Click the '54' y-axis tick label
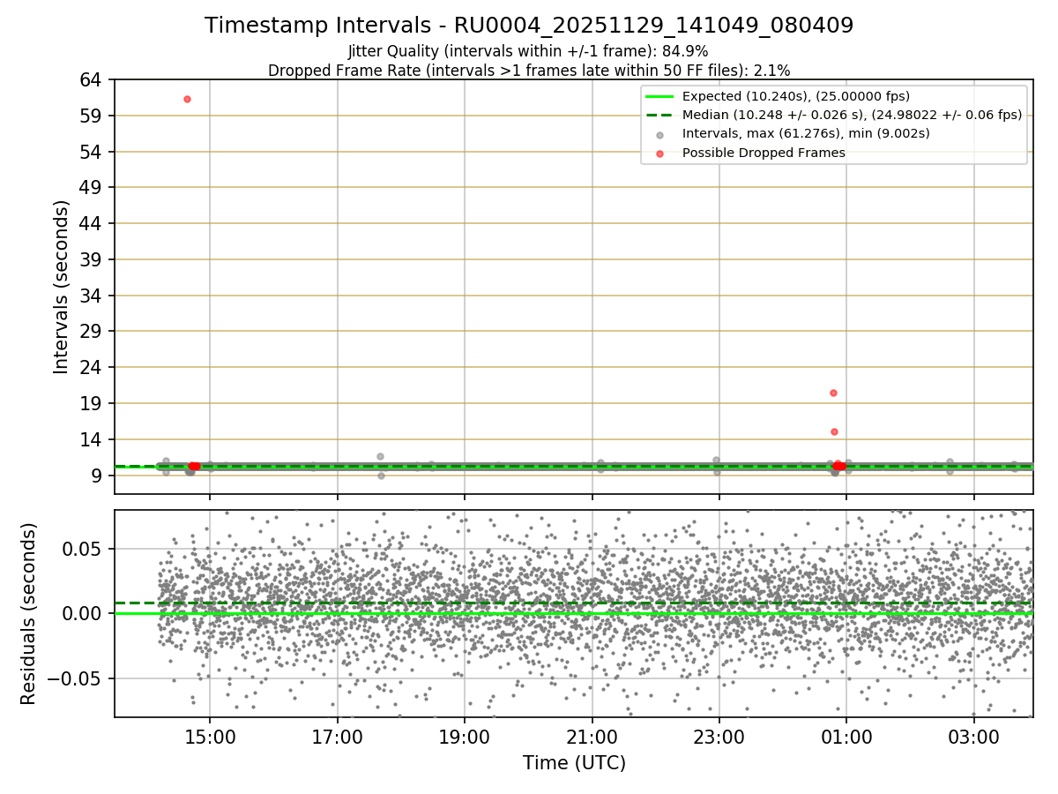1058x794 pixels. point(93,152)
